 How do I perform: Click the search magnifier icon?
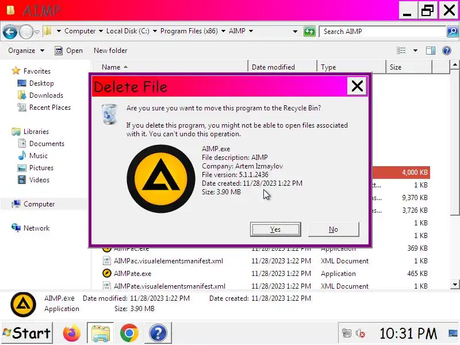(x=453, y=32)
